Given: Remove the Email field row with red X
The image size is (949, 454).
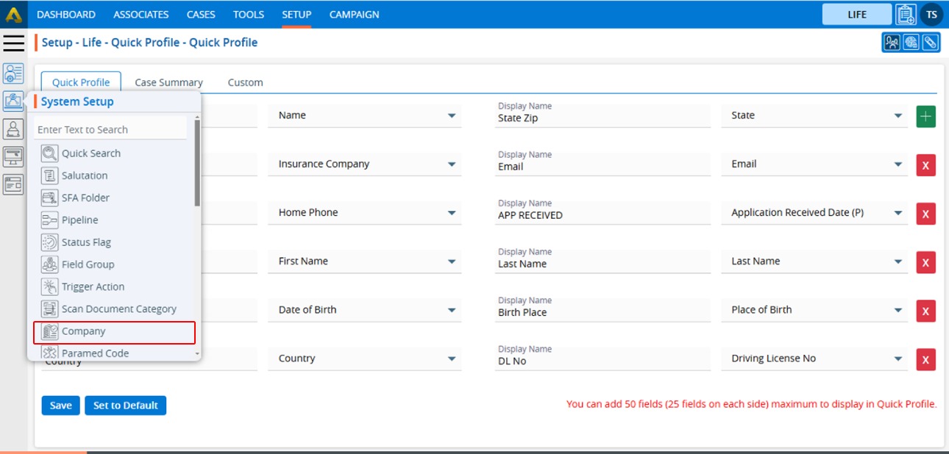Looking at the screenshot, I should tap(925, 165).
